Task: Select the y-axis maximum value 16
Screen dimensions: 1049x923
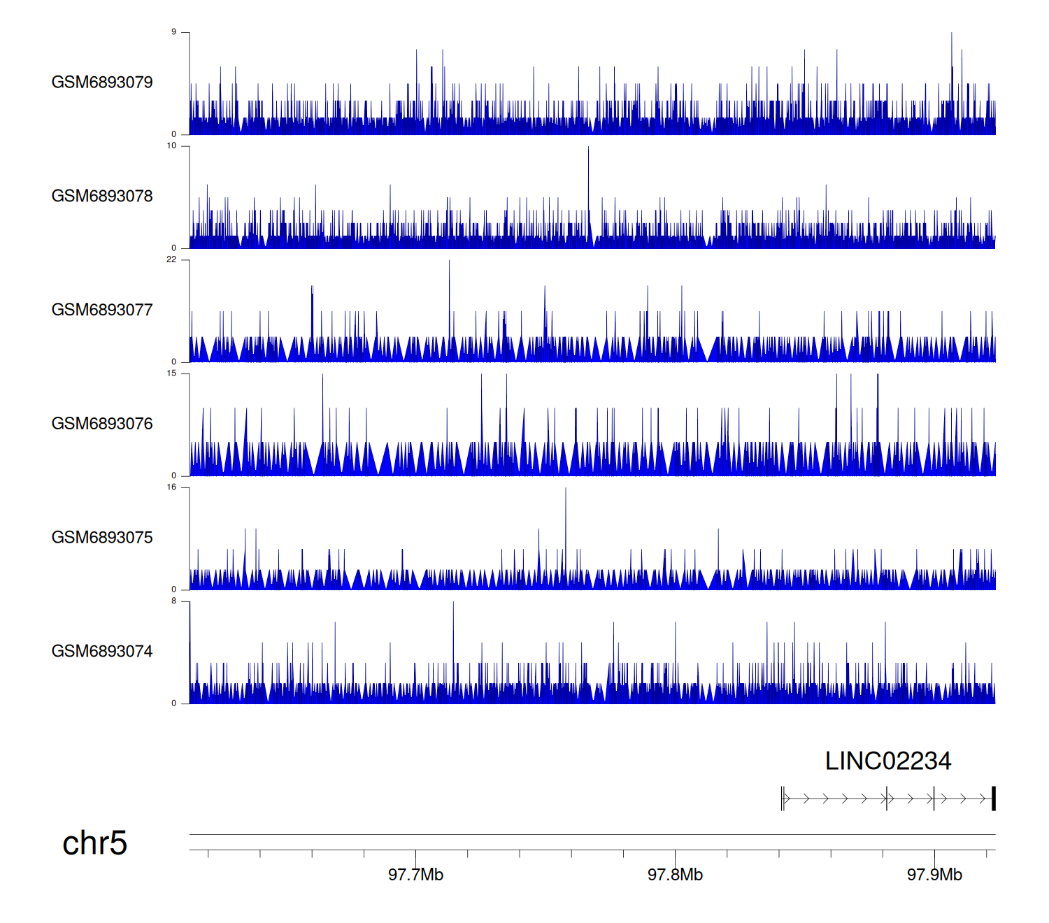Action: (171, 487)
